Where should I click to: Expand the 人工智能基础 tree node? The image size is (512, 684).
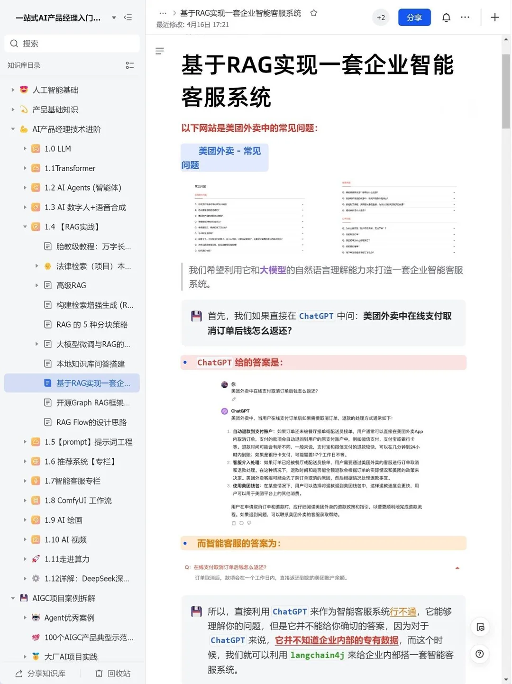(x=13, y=90)
